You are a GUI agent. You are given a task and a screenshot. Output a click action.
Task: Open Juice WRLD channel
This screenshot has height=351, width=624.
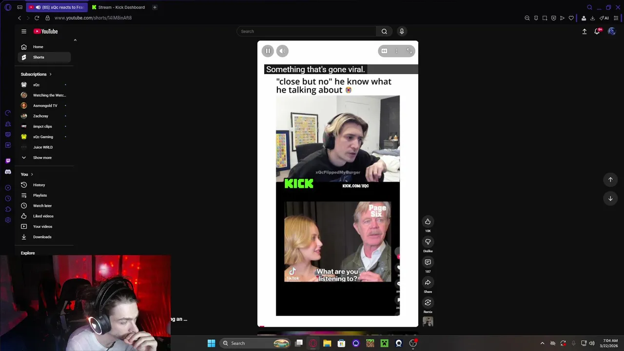tap(44, 147)
